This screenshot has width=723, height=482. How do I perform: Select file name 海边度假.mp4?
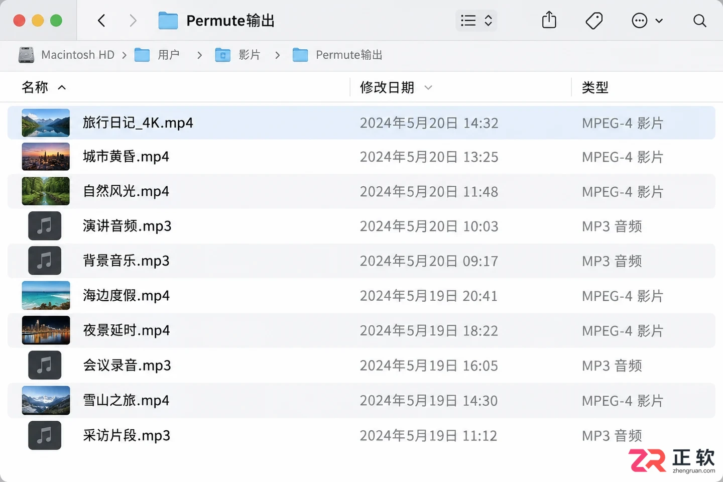click(x=126, y=296)
